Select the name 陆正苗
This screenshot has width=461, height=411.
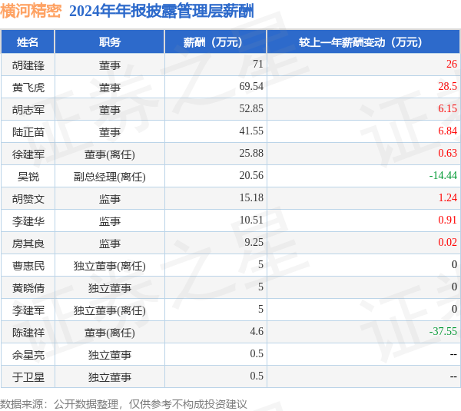coord(28,132)
